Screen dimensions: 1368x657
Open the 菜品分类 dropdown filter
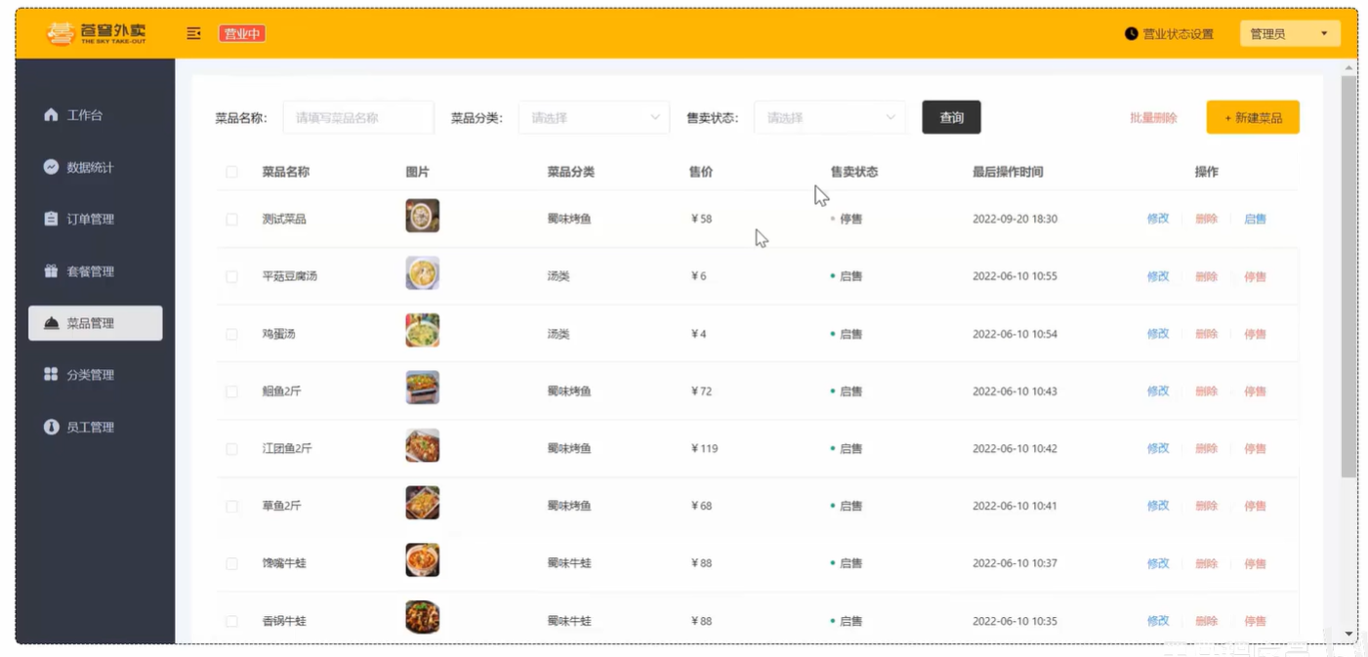tap(594, 118)
